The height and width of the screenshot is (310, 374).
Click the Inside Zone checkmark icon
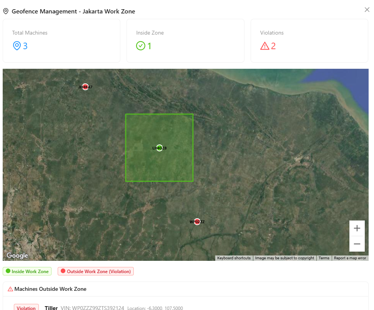141,46
